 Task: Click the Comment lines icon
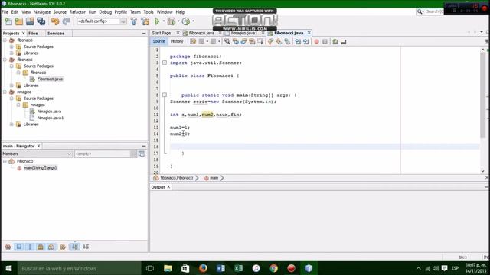pyautogui.click(x=335, y=41)
